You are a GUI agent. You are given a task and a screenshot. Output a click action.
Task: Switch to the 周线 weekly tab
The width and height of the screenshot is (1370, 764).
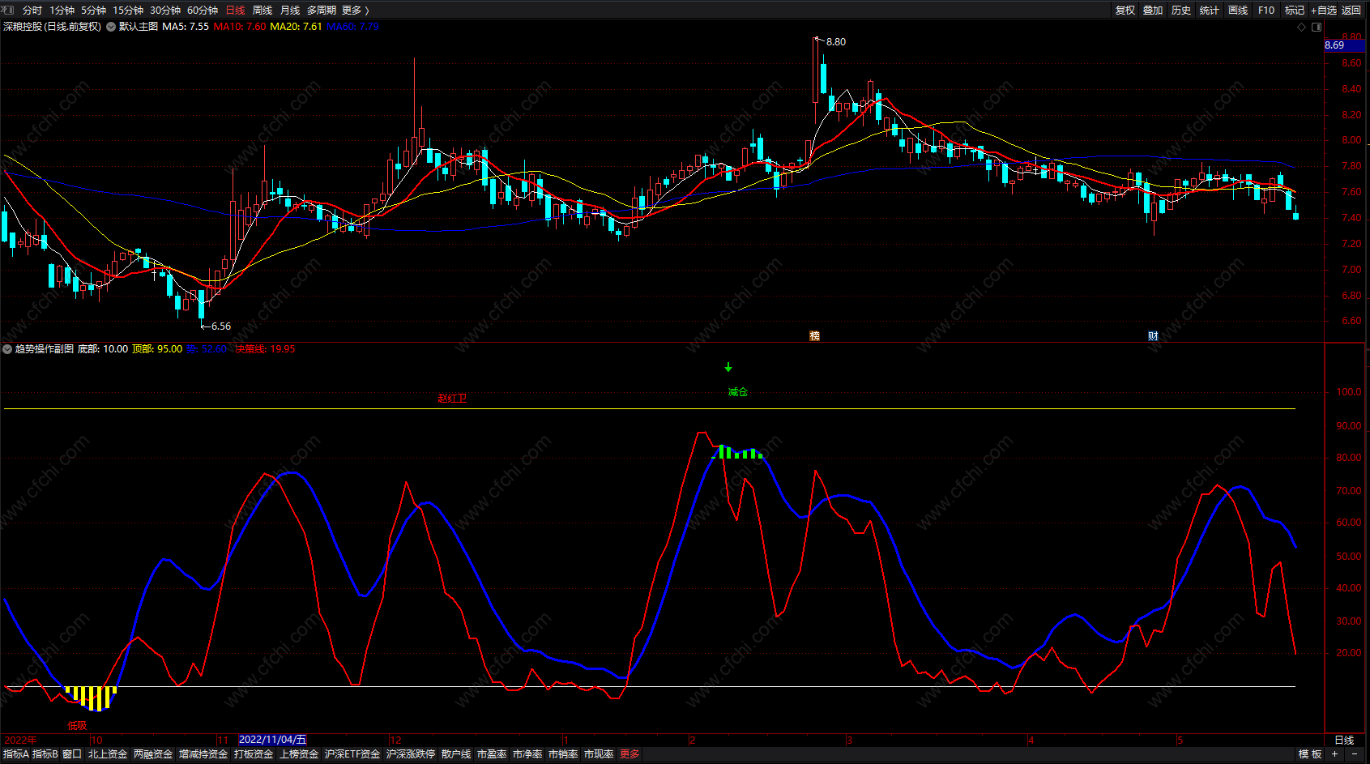(x=262, y=10)
